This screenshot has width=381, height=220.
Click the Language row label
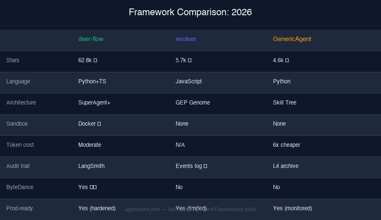(x=18, y=81)
